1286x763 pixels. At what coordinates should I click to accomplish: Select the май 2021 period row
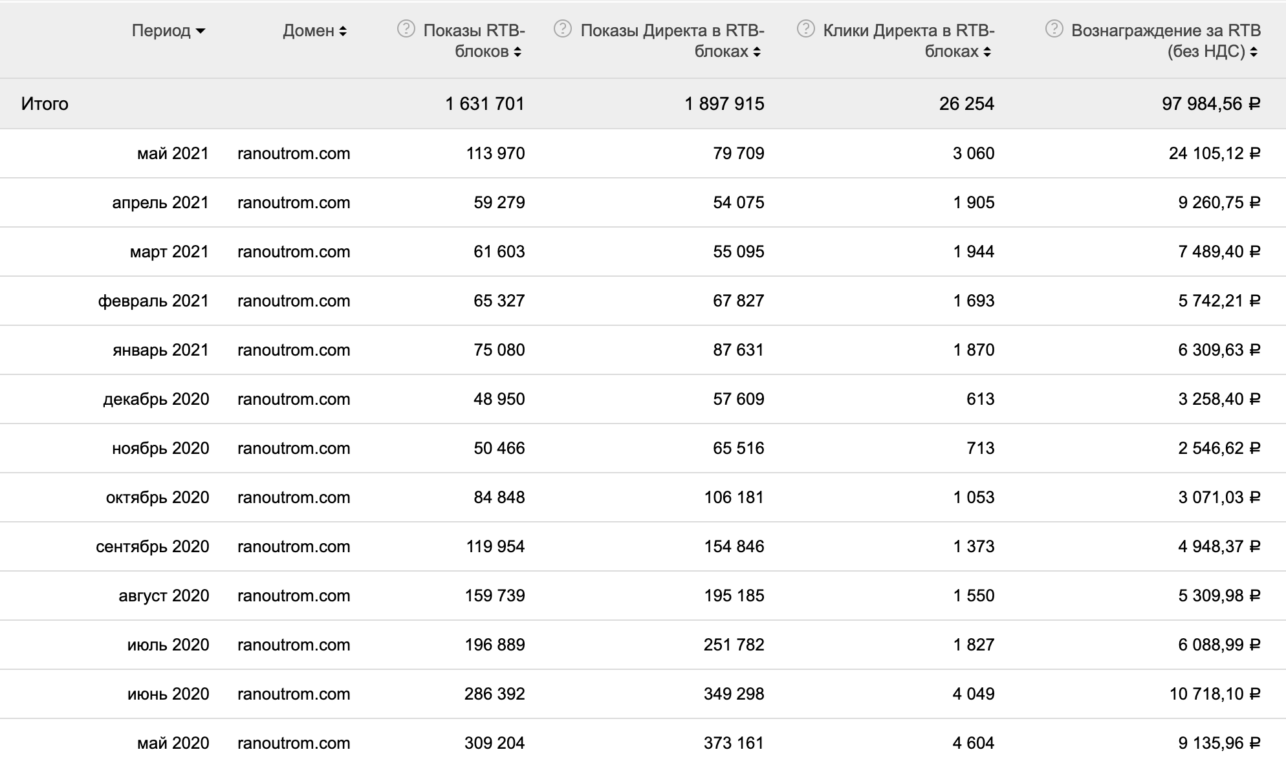173,153
